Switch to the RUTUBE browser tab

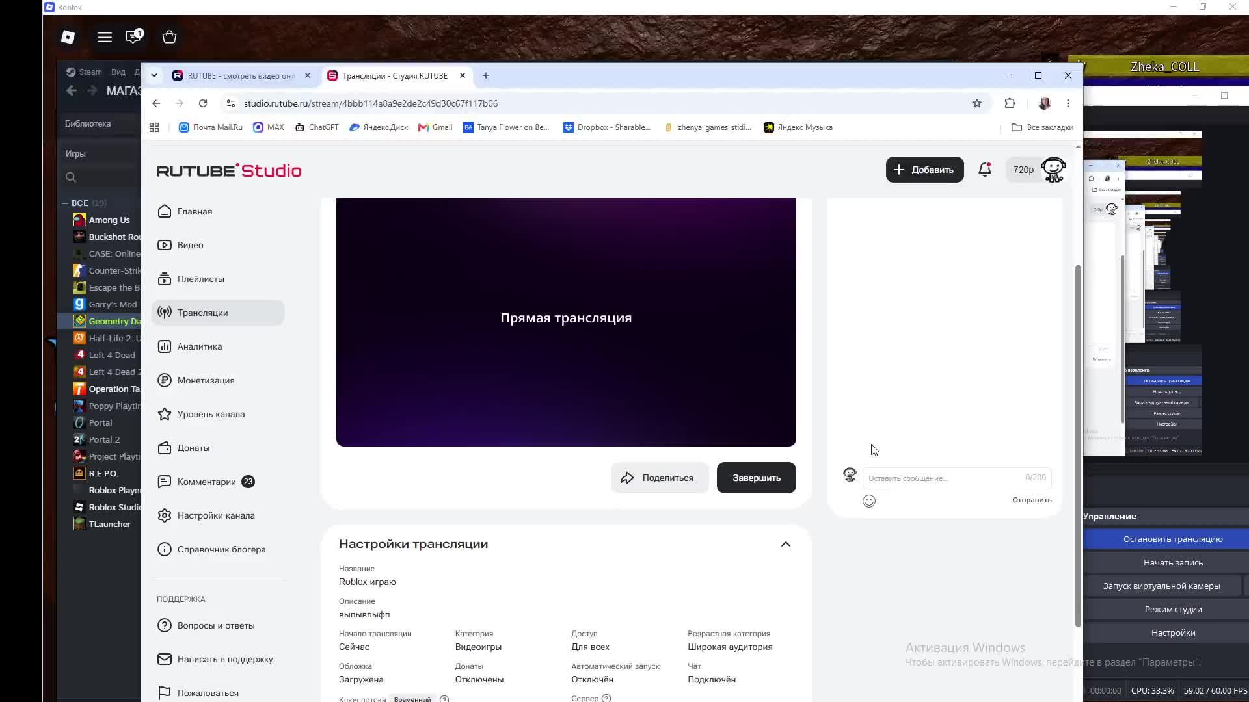[241, 76]
